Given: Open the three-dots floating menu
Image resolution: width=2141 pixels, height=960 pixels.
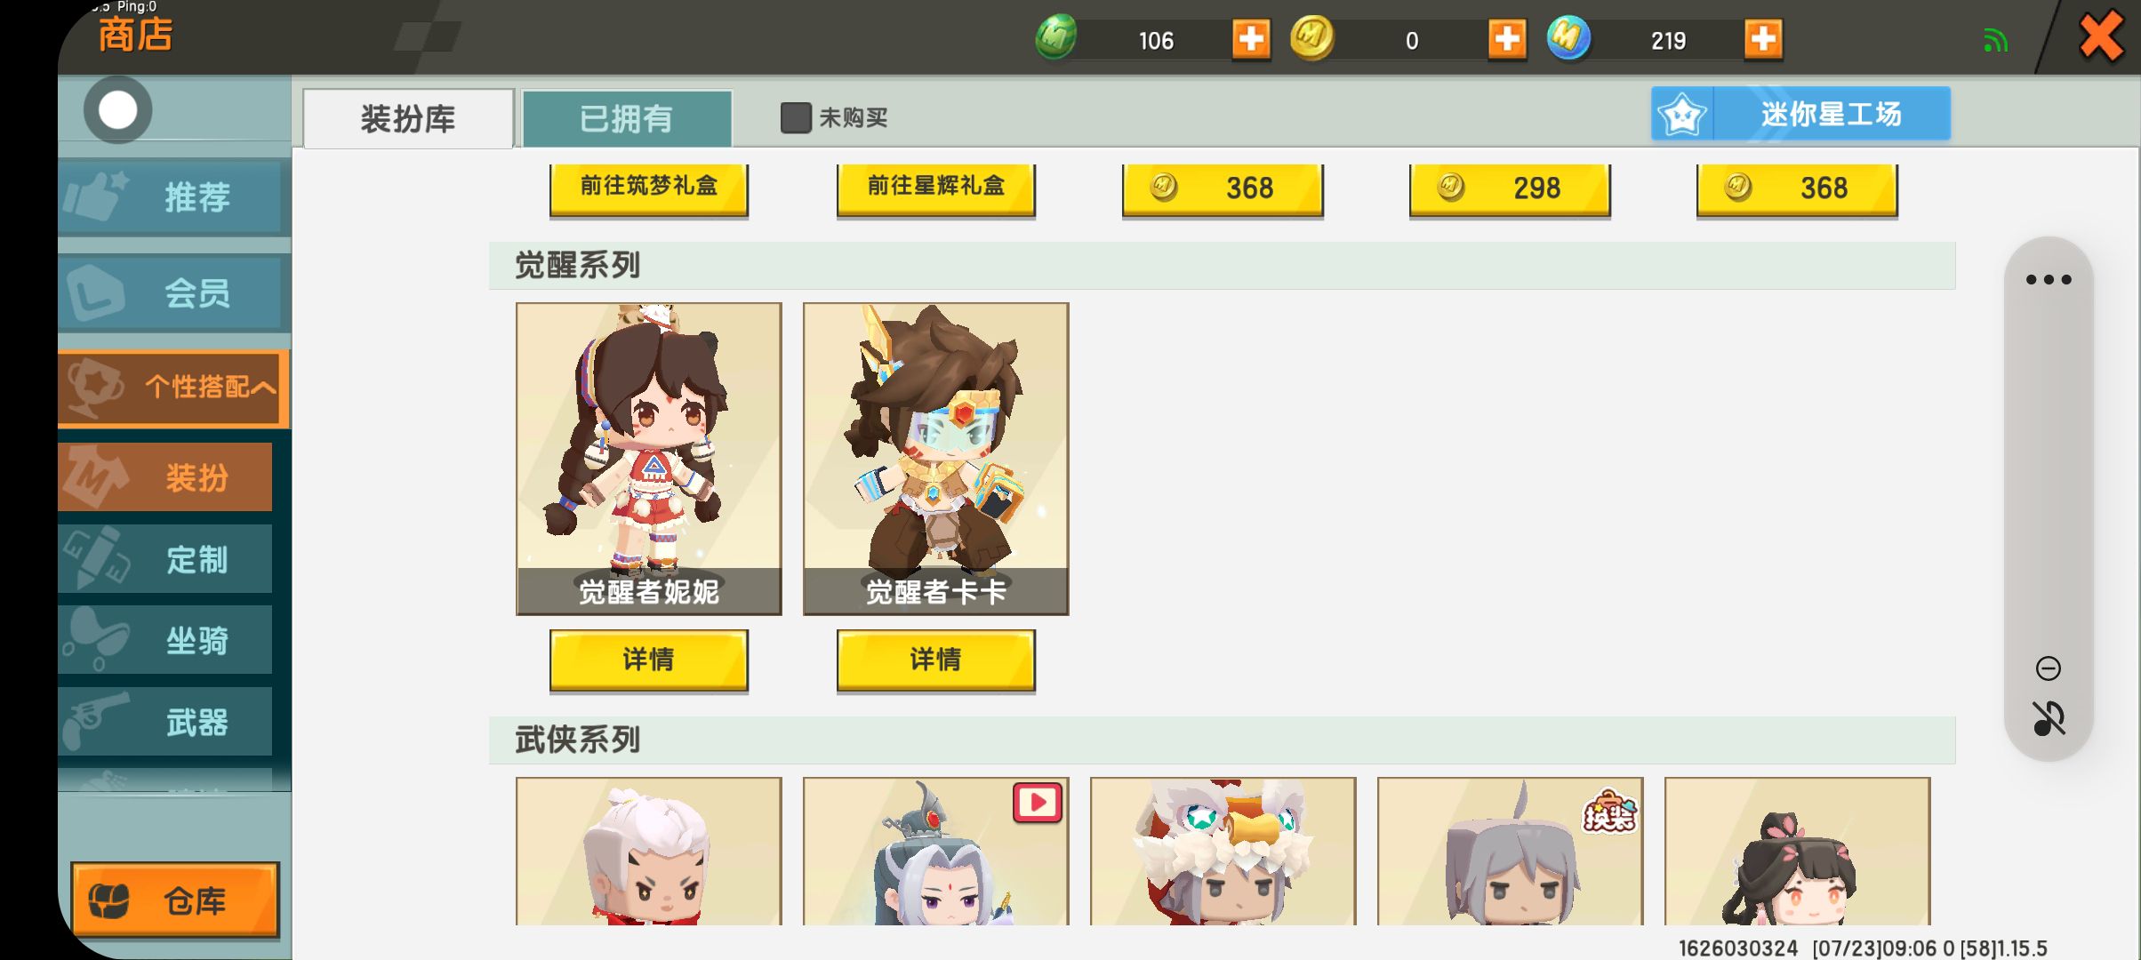Looking at the screenshot, I should (2049, 279).
